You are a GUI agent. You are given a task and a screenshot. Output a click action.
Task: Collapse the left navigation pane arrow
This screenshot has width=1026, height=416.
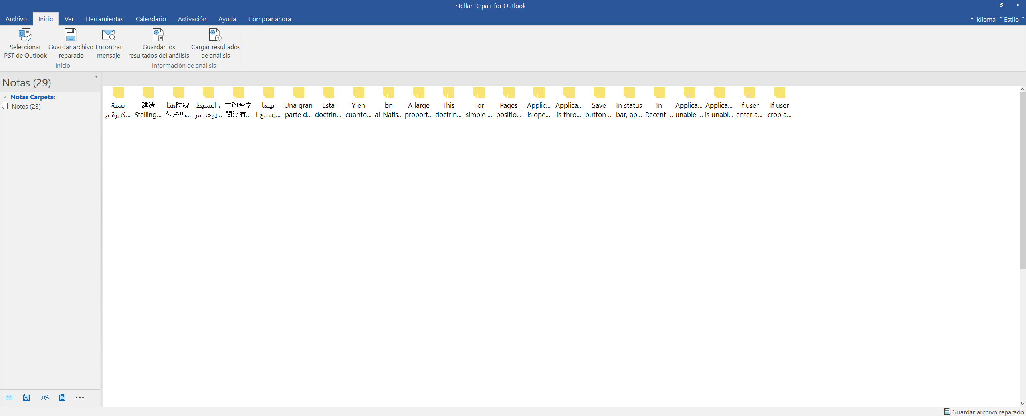[x=96, y=76]
